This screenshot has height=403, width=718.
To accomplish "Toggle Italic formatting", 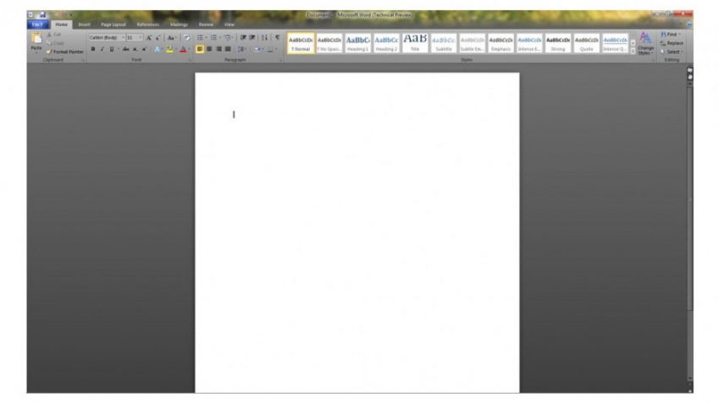I will 102,49.
